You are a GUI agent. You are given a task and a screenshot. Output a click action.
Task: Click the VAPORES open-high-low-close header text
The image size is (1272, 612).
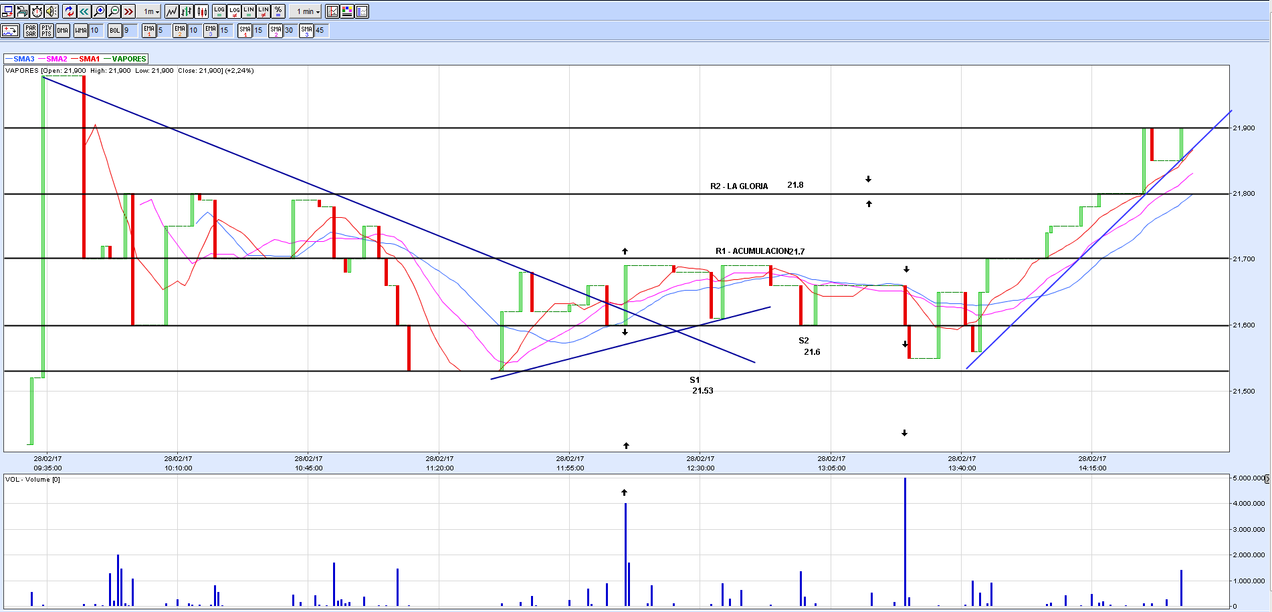pos(130,71)
